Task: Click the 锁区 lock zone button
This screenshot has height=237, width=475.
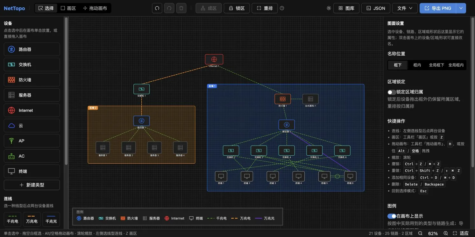Action: click(237, 8)
